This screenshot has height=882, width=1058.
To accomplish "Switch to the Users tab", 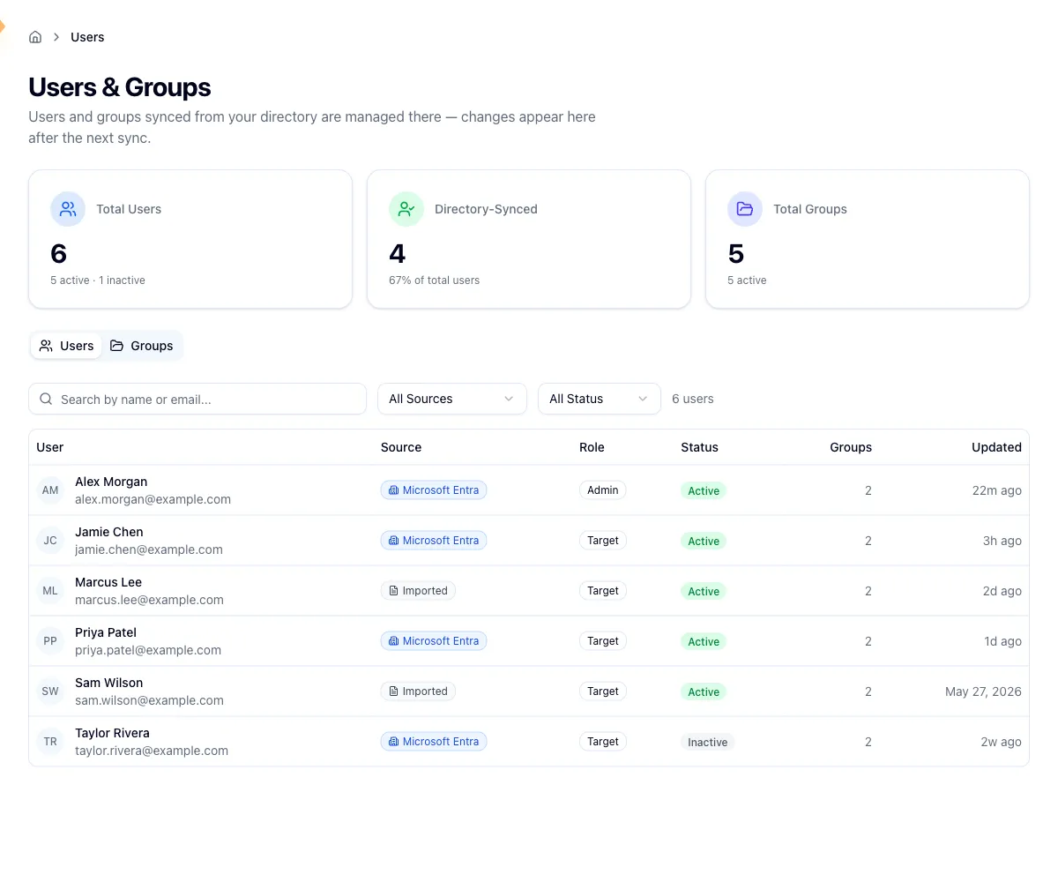I will (x=66, y=346).
